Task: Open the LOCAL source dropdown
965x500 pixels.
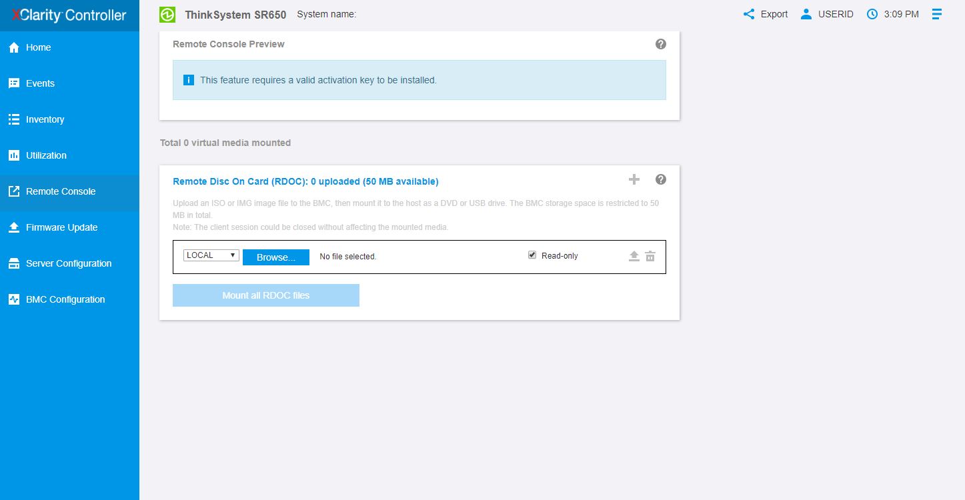Action: point(211,255)
